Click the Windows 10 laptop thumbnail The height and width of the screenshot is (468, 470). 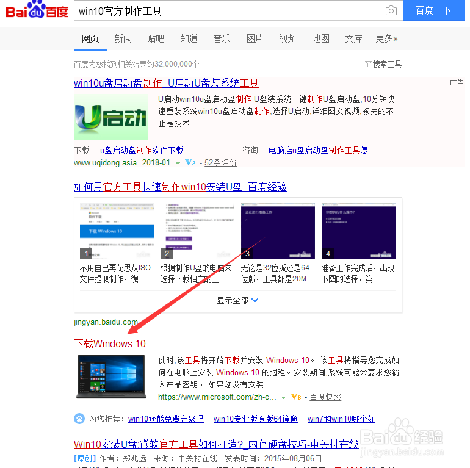[x=111, y=376]
